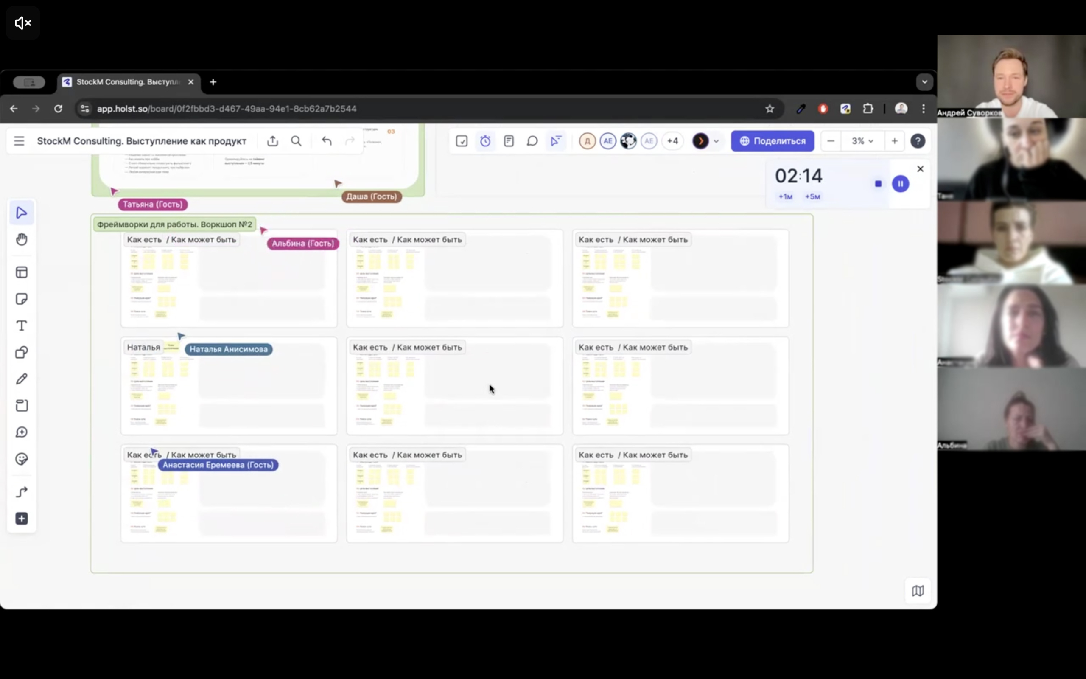Image resolution: width=1086 pixels, height=679 pixels.
Task: Pause the running timer
Action: (x=900, y=184)
